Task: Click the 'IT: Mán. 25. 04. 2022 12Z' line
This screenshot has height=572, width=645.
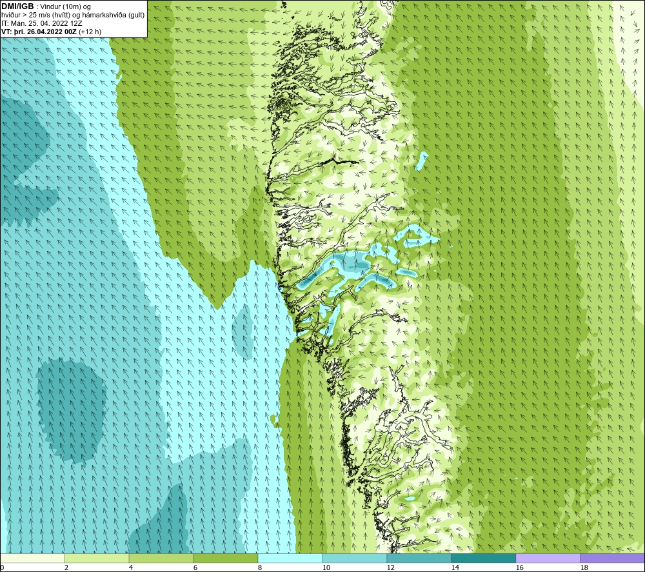Action: pyautogui.click(x=42, y=23)
